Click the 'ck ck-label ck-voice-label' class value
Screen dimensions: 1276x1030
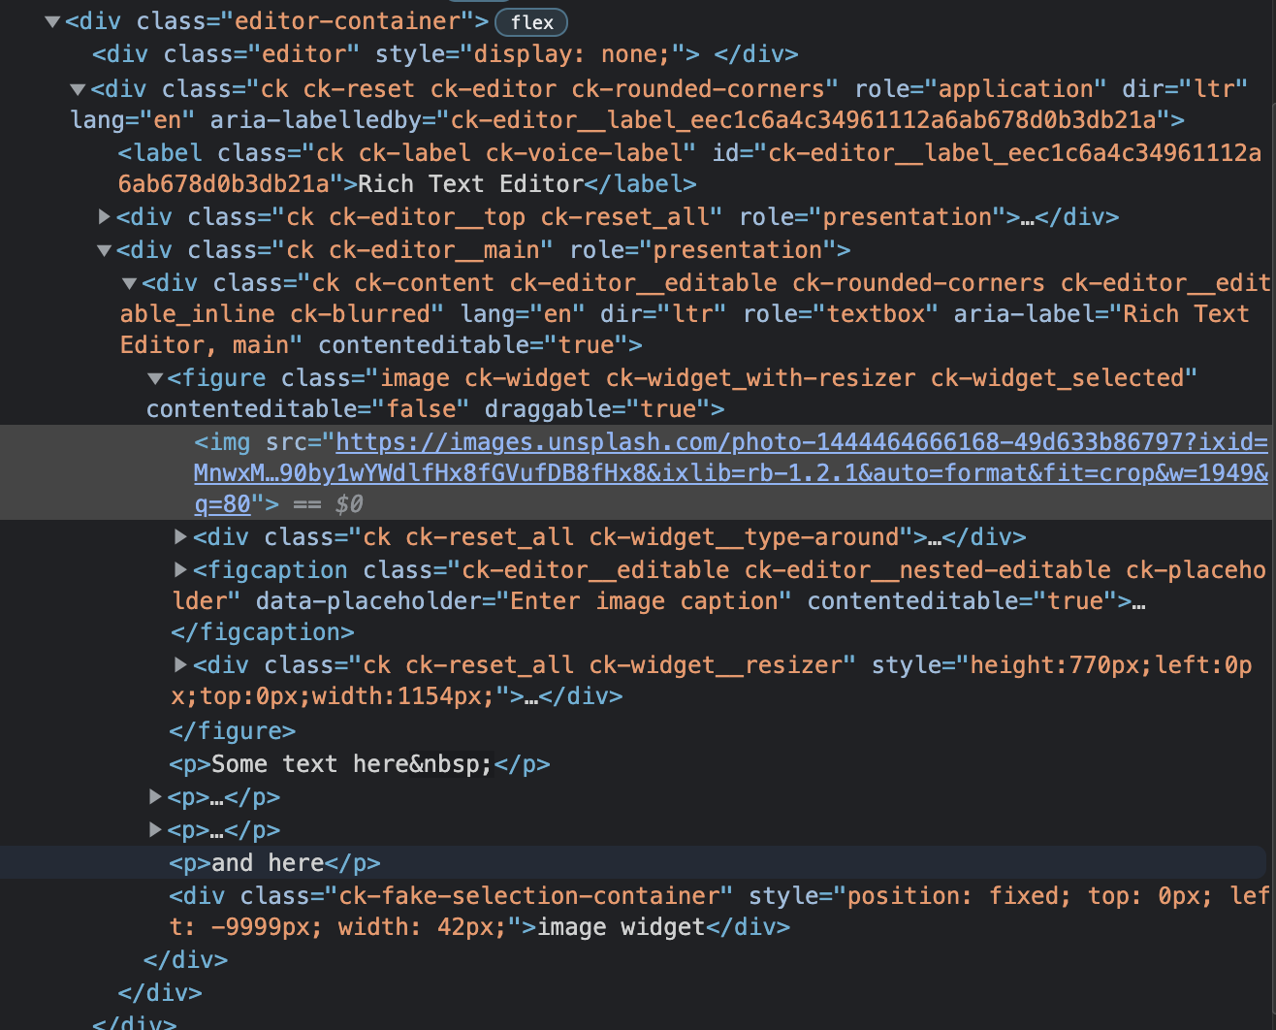pyautogui.click(x=497, y=153)
